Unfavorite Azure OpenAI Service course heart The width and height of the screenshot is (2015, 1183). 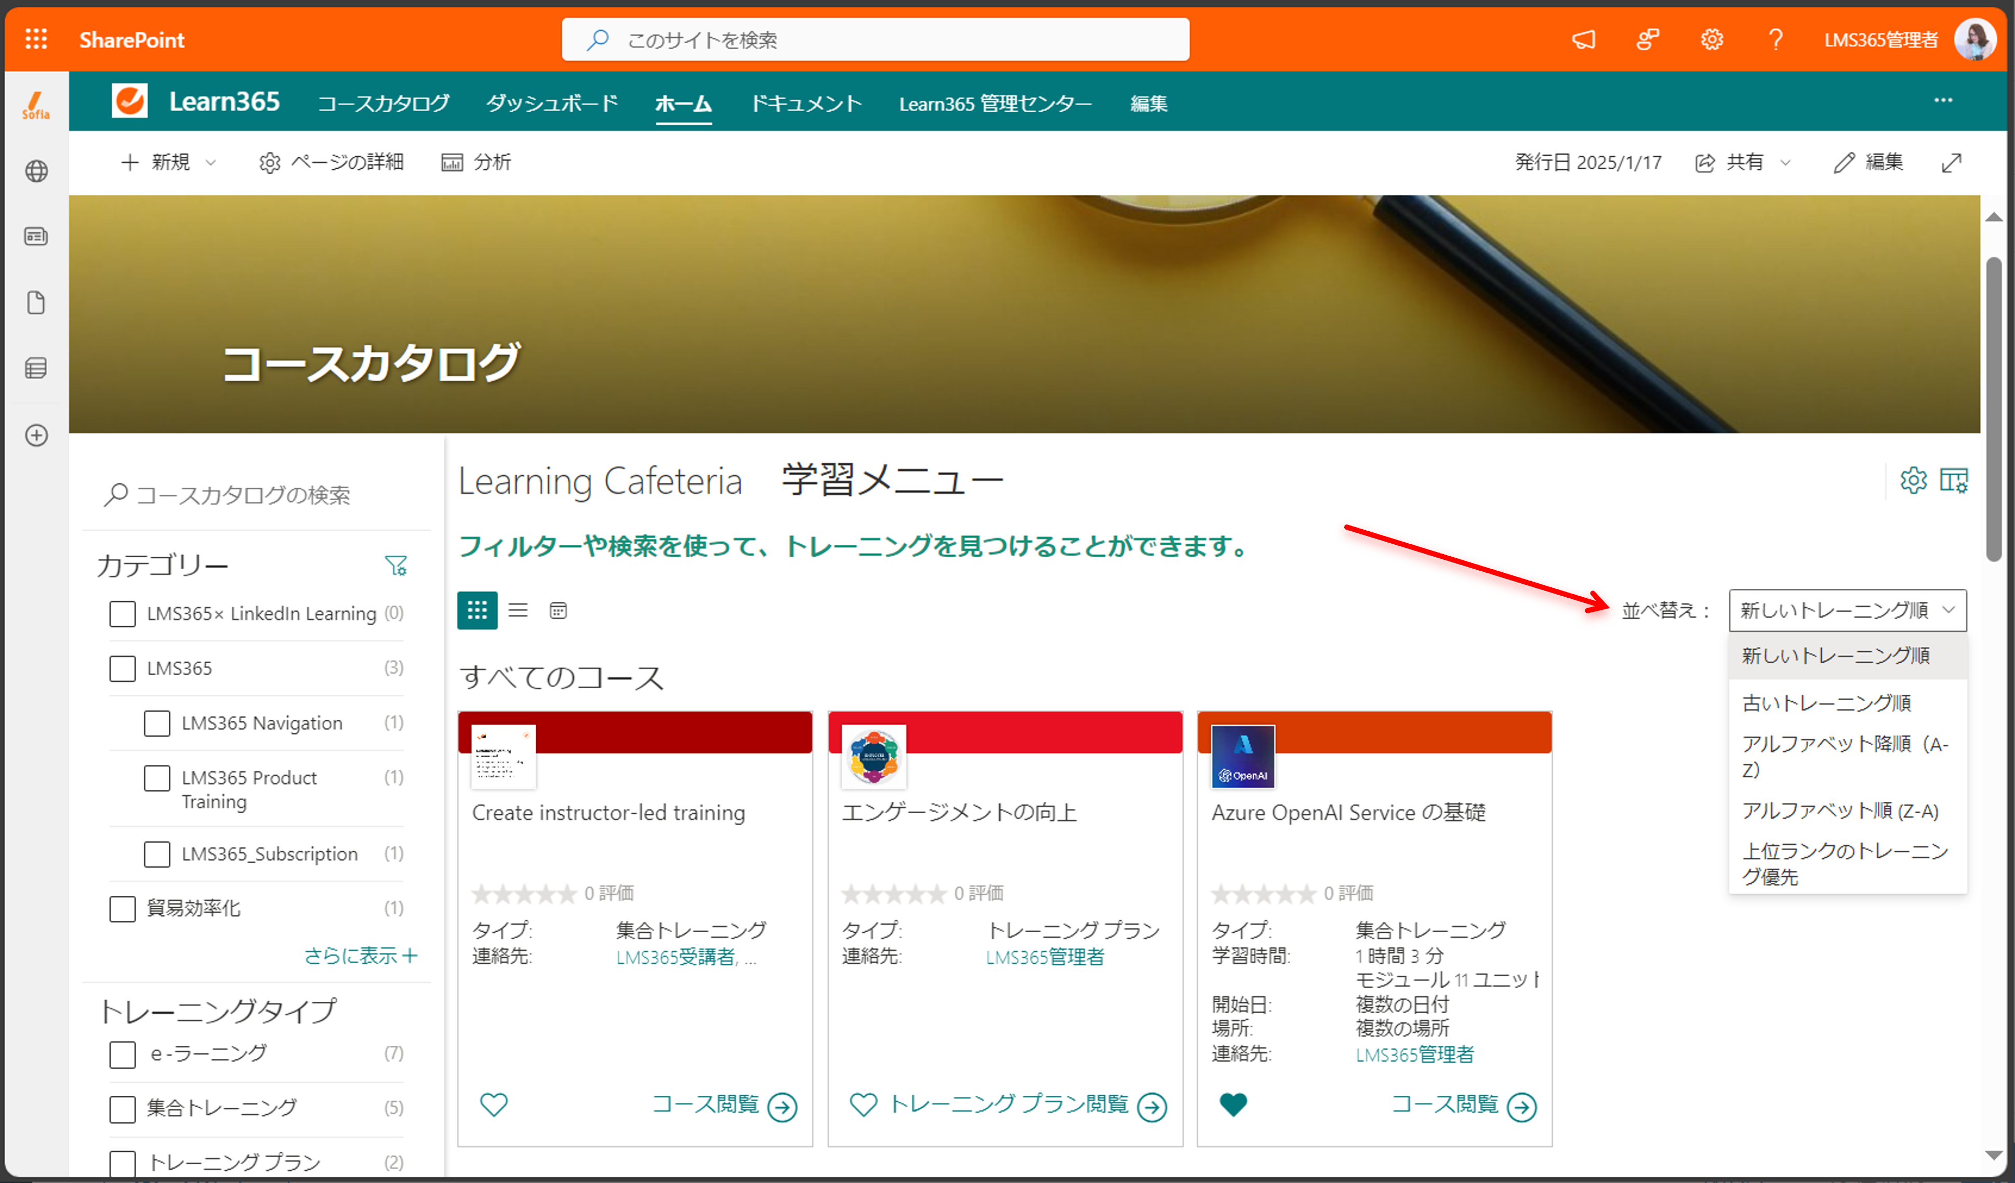(x=1233, y=1105)
